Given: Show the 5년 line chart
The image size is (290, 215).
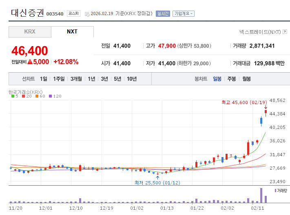Looking at the screenshot, I should tap(117, 79).
